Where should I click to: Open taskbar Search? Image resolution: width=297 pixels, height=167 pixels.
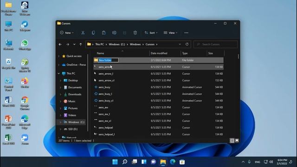coord(125,162)
